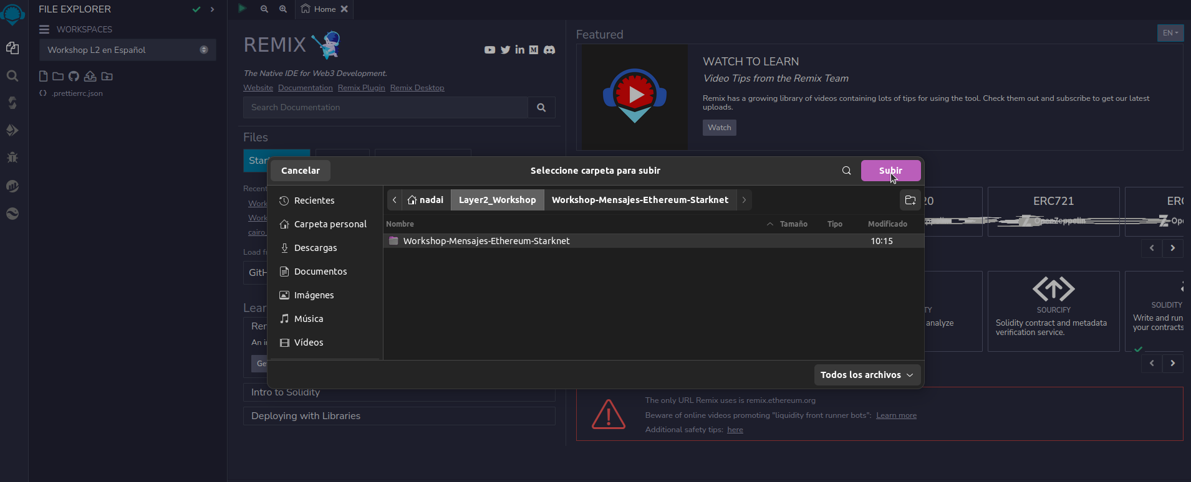Show previous featured plugins with left arrow

[1152, 363]
